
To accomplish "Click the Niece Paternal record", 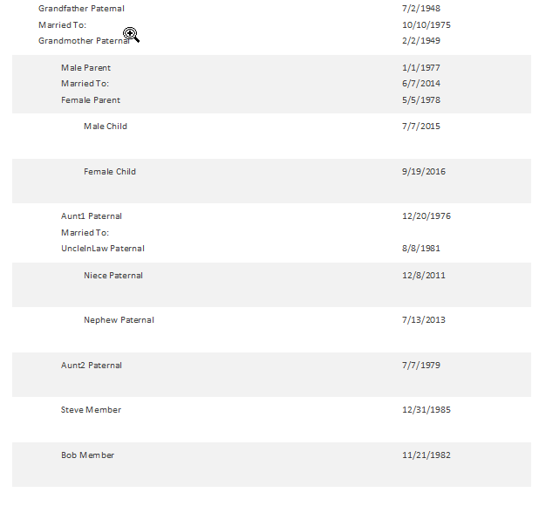I will pyautogui.click(x=113, y=276).
